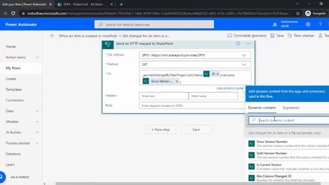
Task: Click the Test flask icon
Action: 320,35
